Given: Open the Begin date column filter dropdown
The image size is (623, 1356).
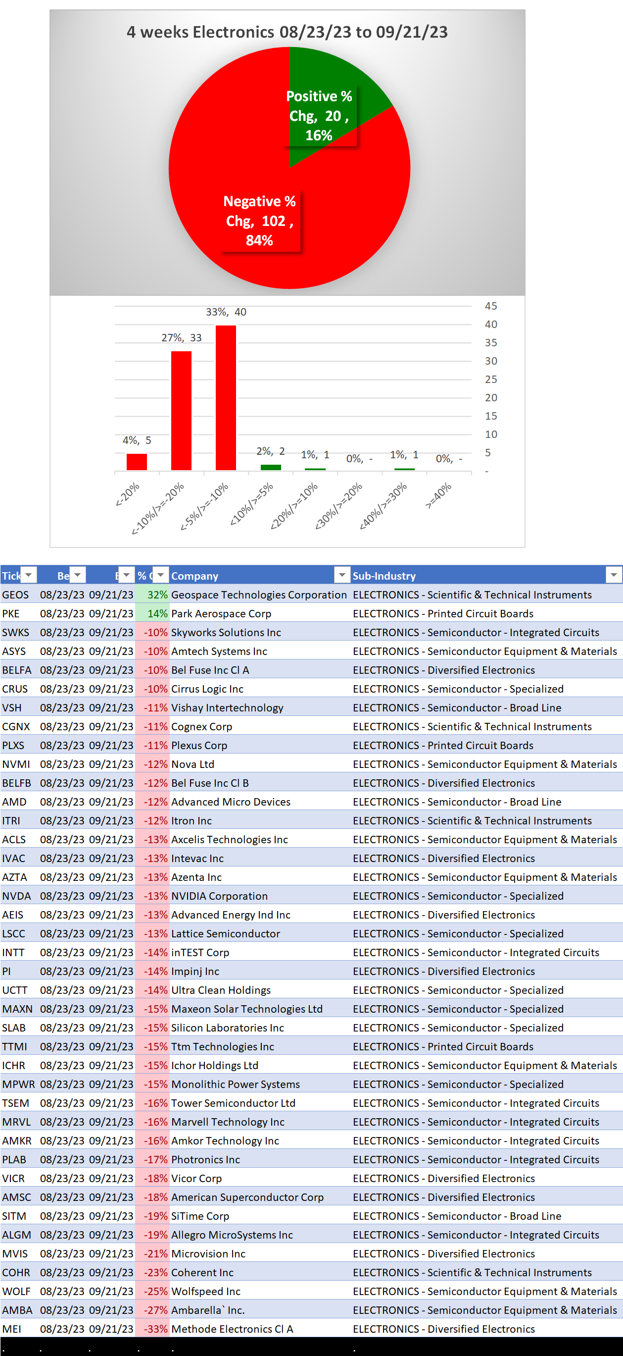Looking at the screenshot, I should (78, 575).
